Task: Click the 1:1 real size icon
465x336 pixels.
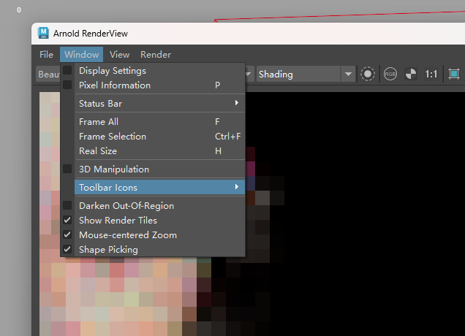Action: click(x=431, y=74)
